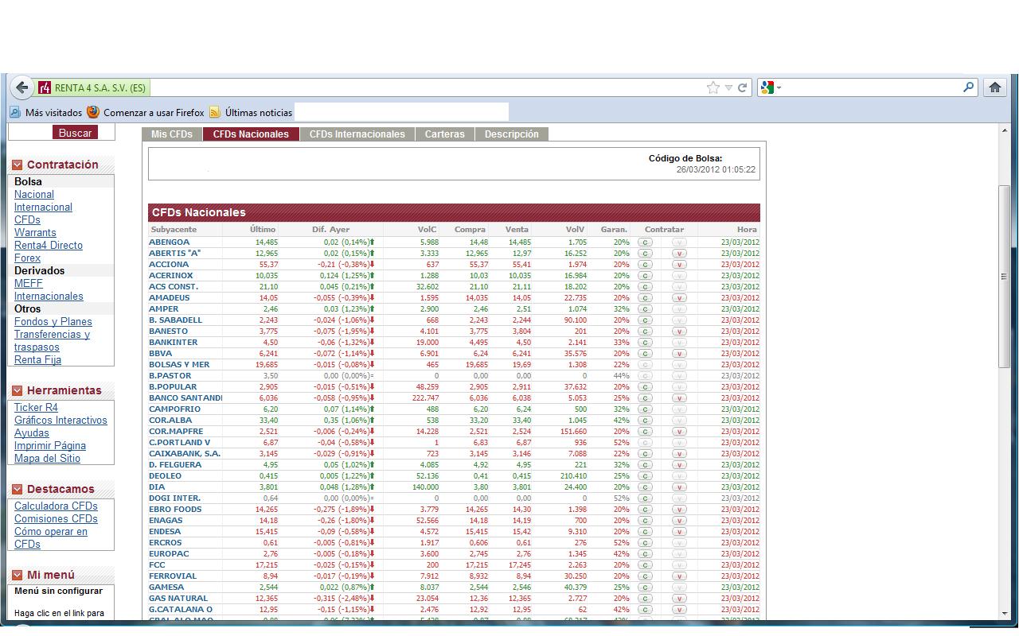Open the URL history dropdown arrow
Viewport: 1019px width, 636px height.
728,87
